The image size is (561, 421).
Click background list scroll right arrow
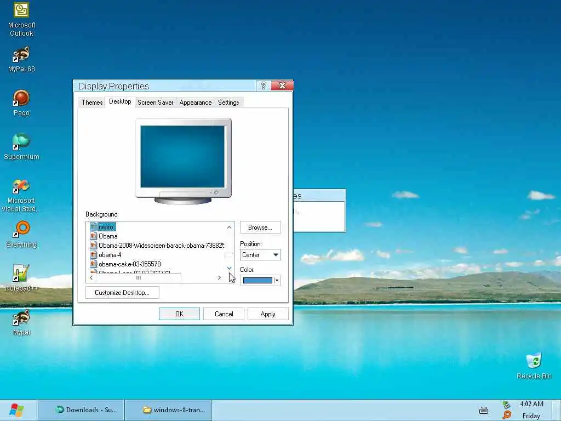(219, 277)
